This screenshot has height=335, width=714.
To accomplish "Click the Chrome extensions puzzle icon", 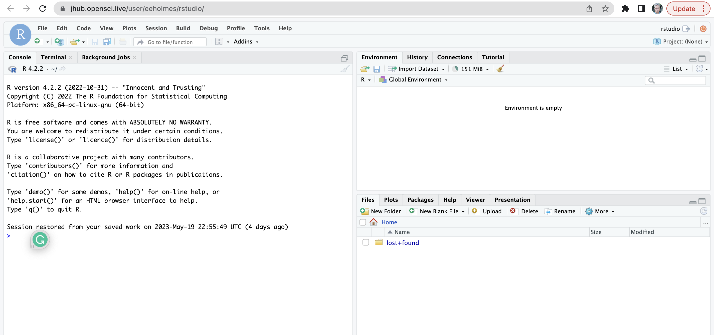I will coord(625,8).
